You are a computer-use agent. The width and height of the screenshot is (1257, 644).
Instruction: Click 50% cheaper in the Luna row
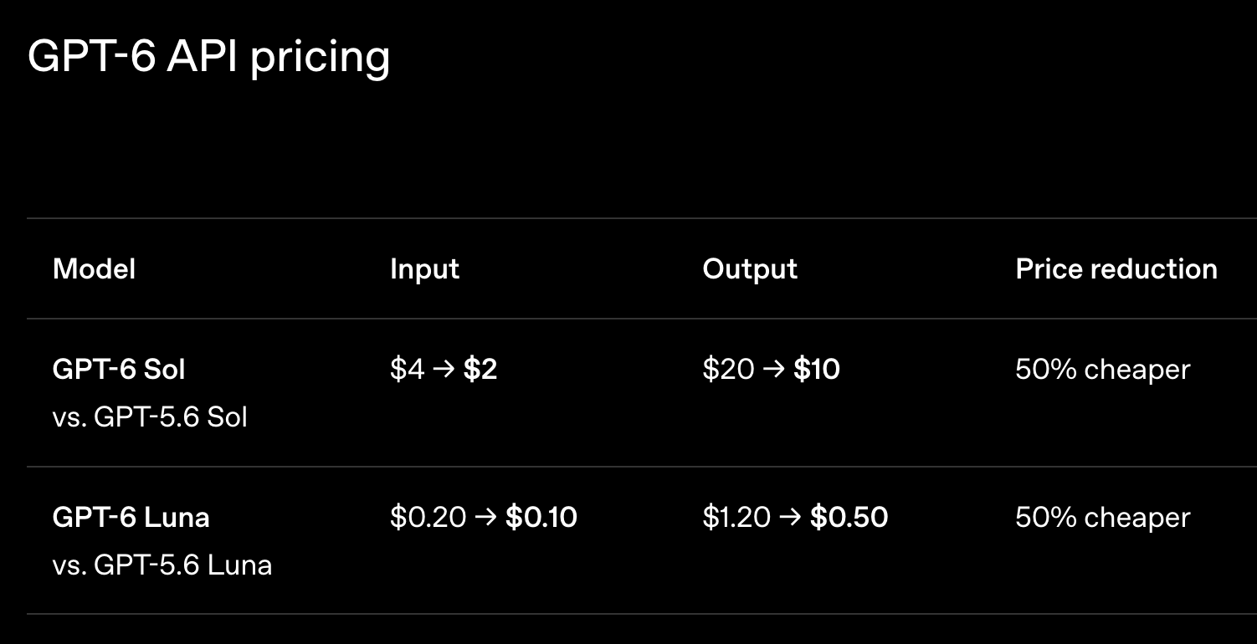coord(1102,517)
